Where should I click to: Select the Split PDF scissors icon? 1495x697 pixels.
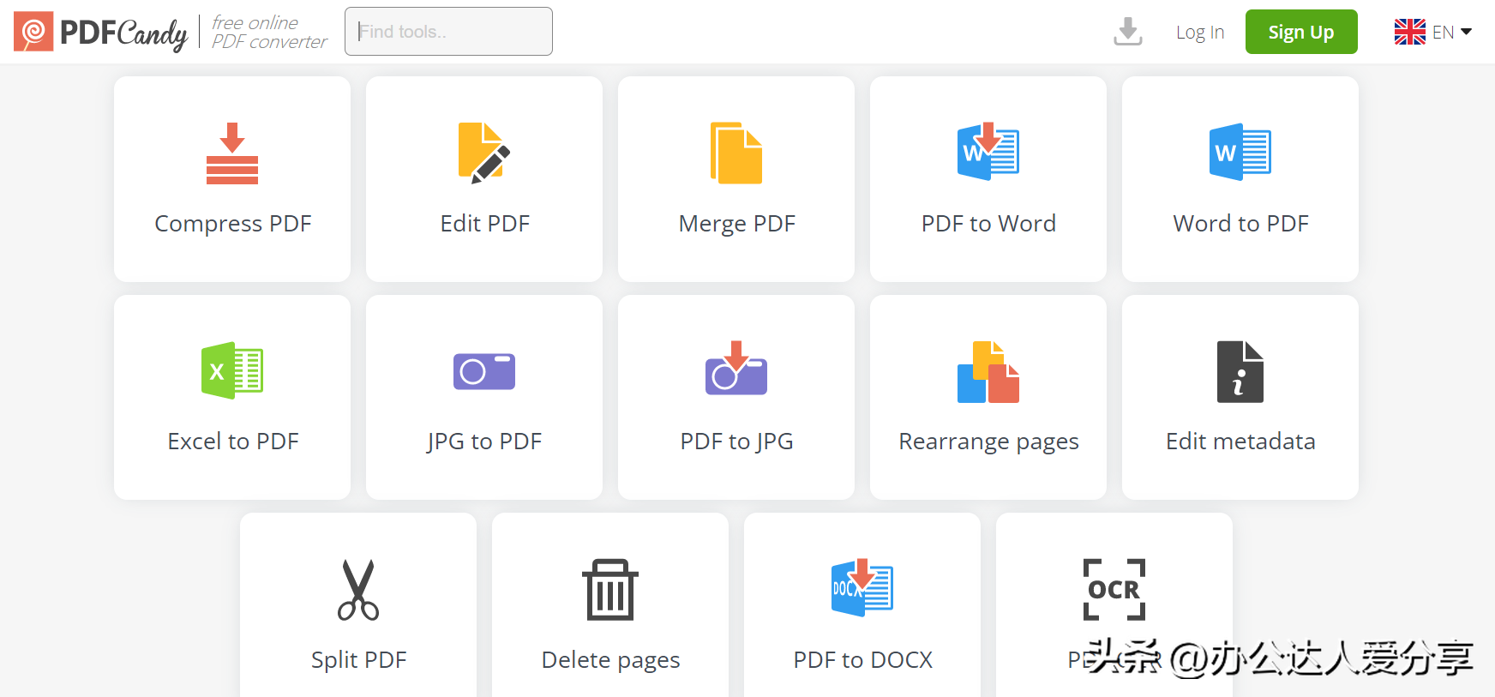pyautogui.click(x=358, y=590)
